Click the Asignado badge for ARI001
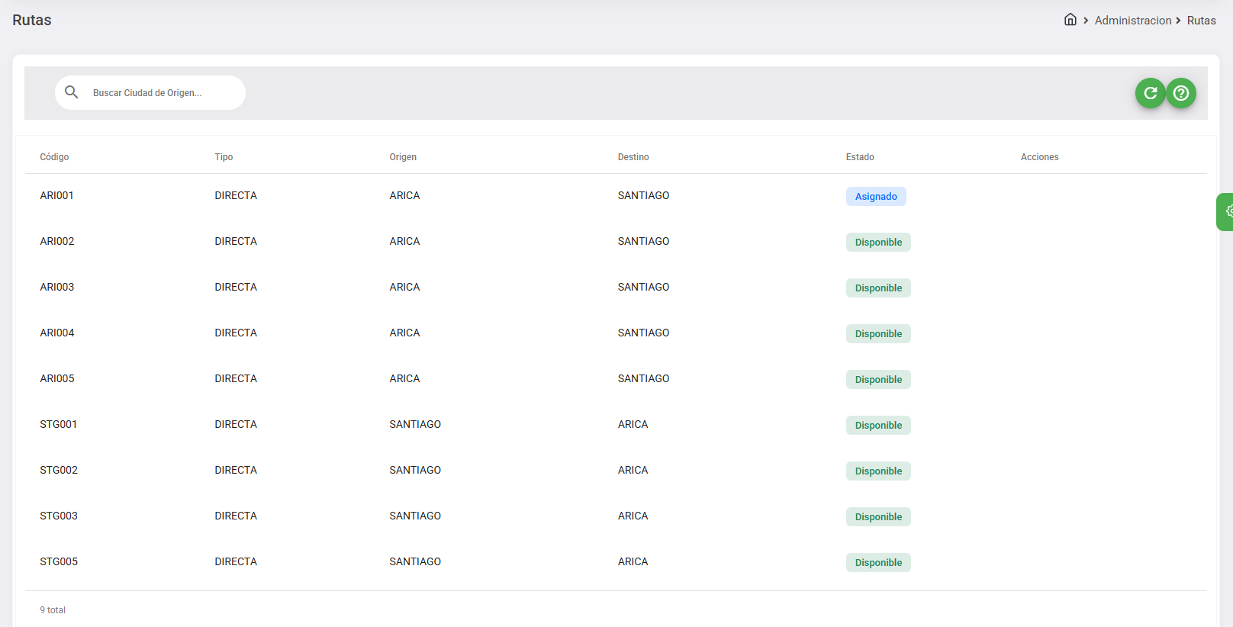 click(875, 197)
